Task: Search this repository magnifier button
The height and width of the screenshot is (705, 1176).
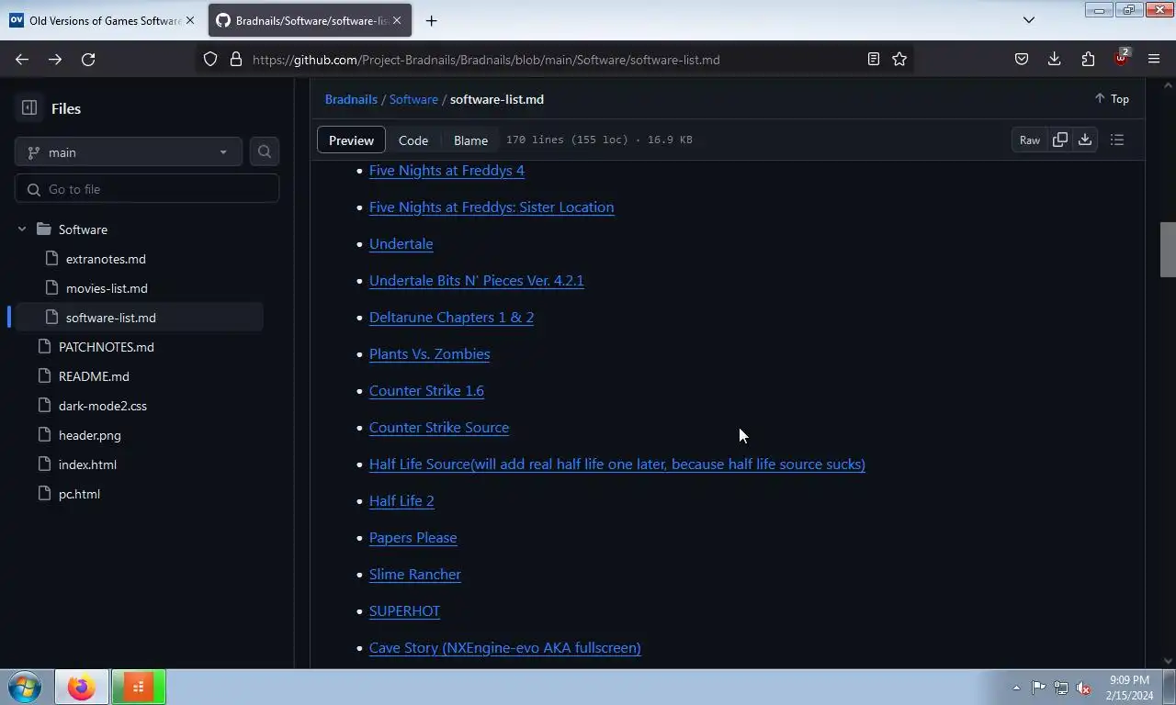Action: [x=265, y=151]
